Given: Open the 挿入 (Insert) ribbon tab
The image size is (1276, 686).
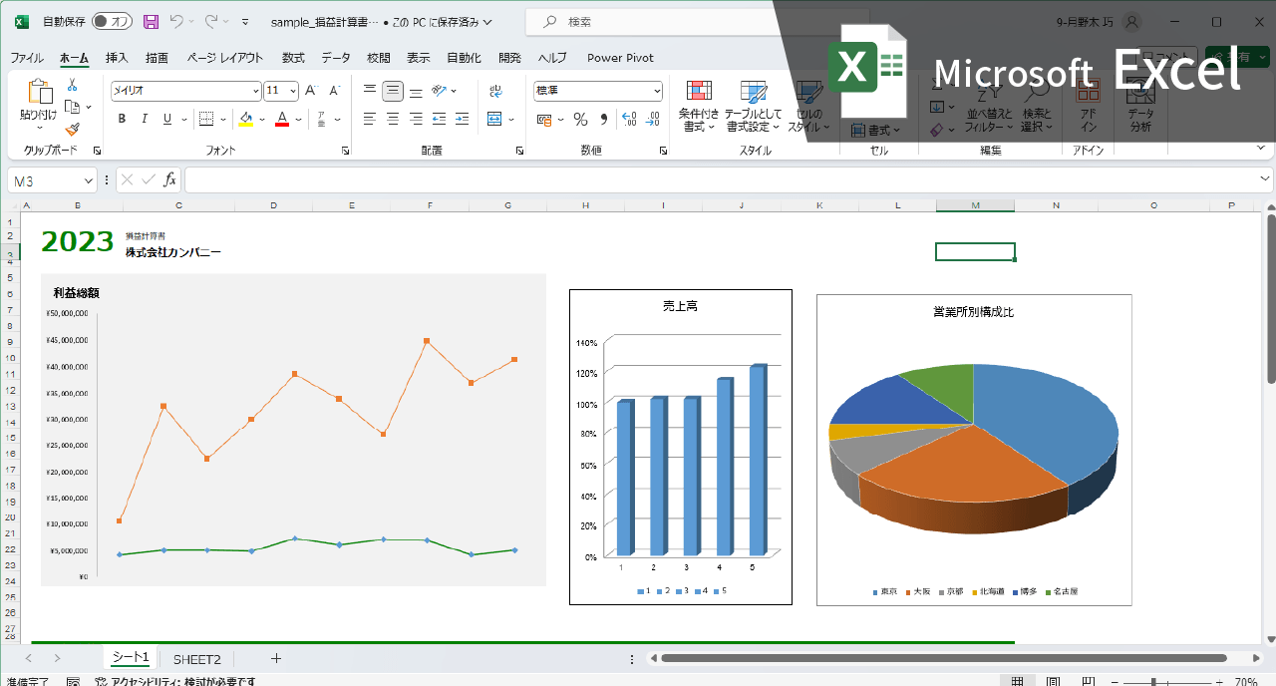Looking at the screenshot, I should (x=117, y=58).
